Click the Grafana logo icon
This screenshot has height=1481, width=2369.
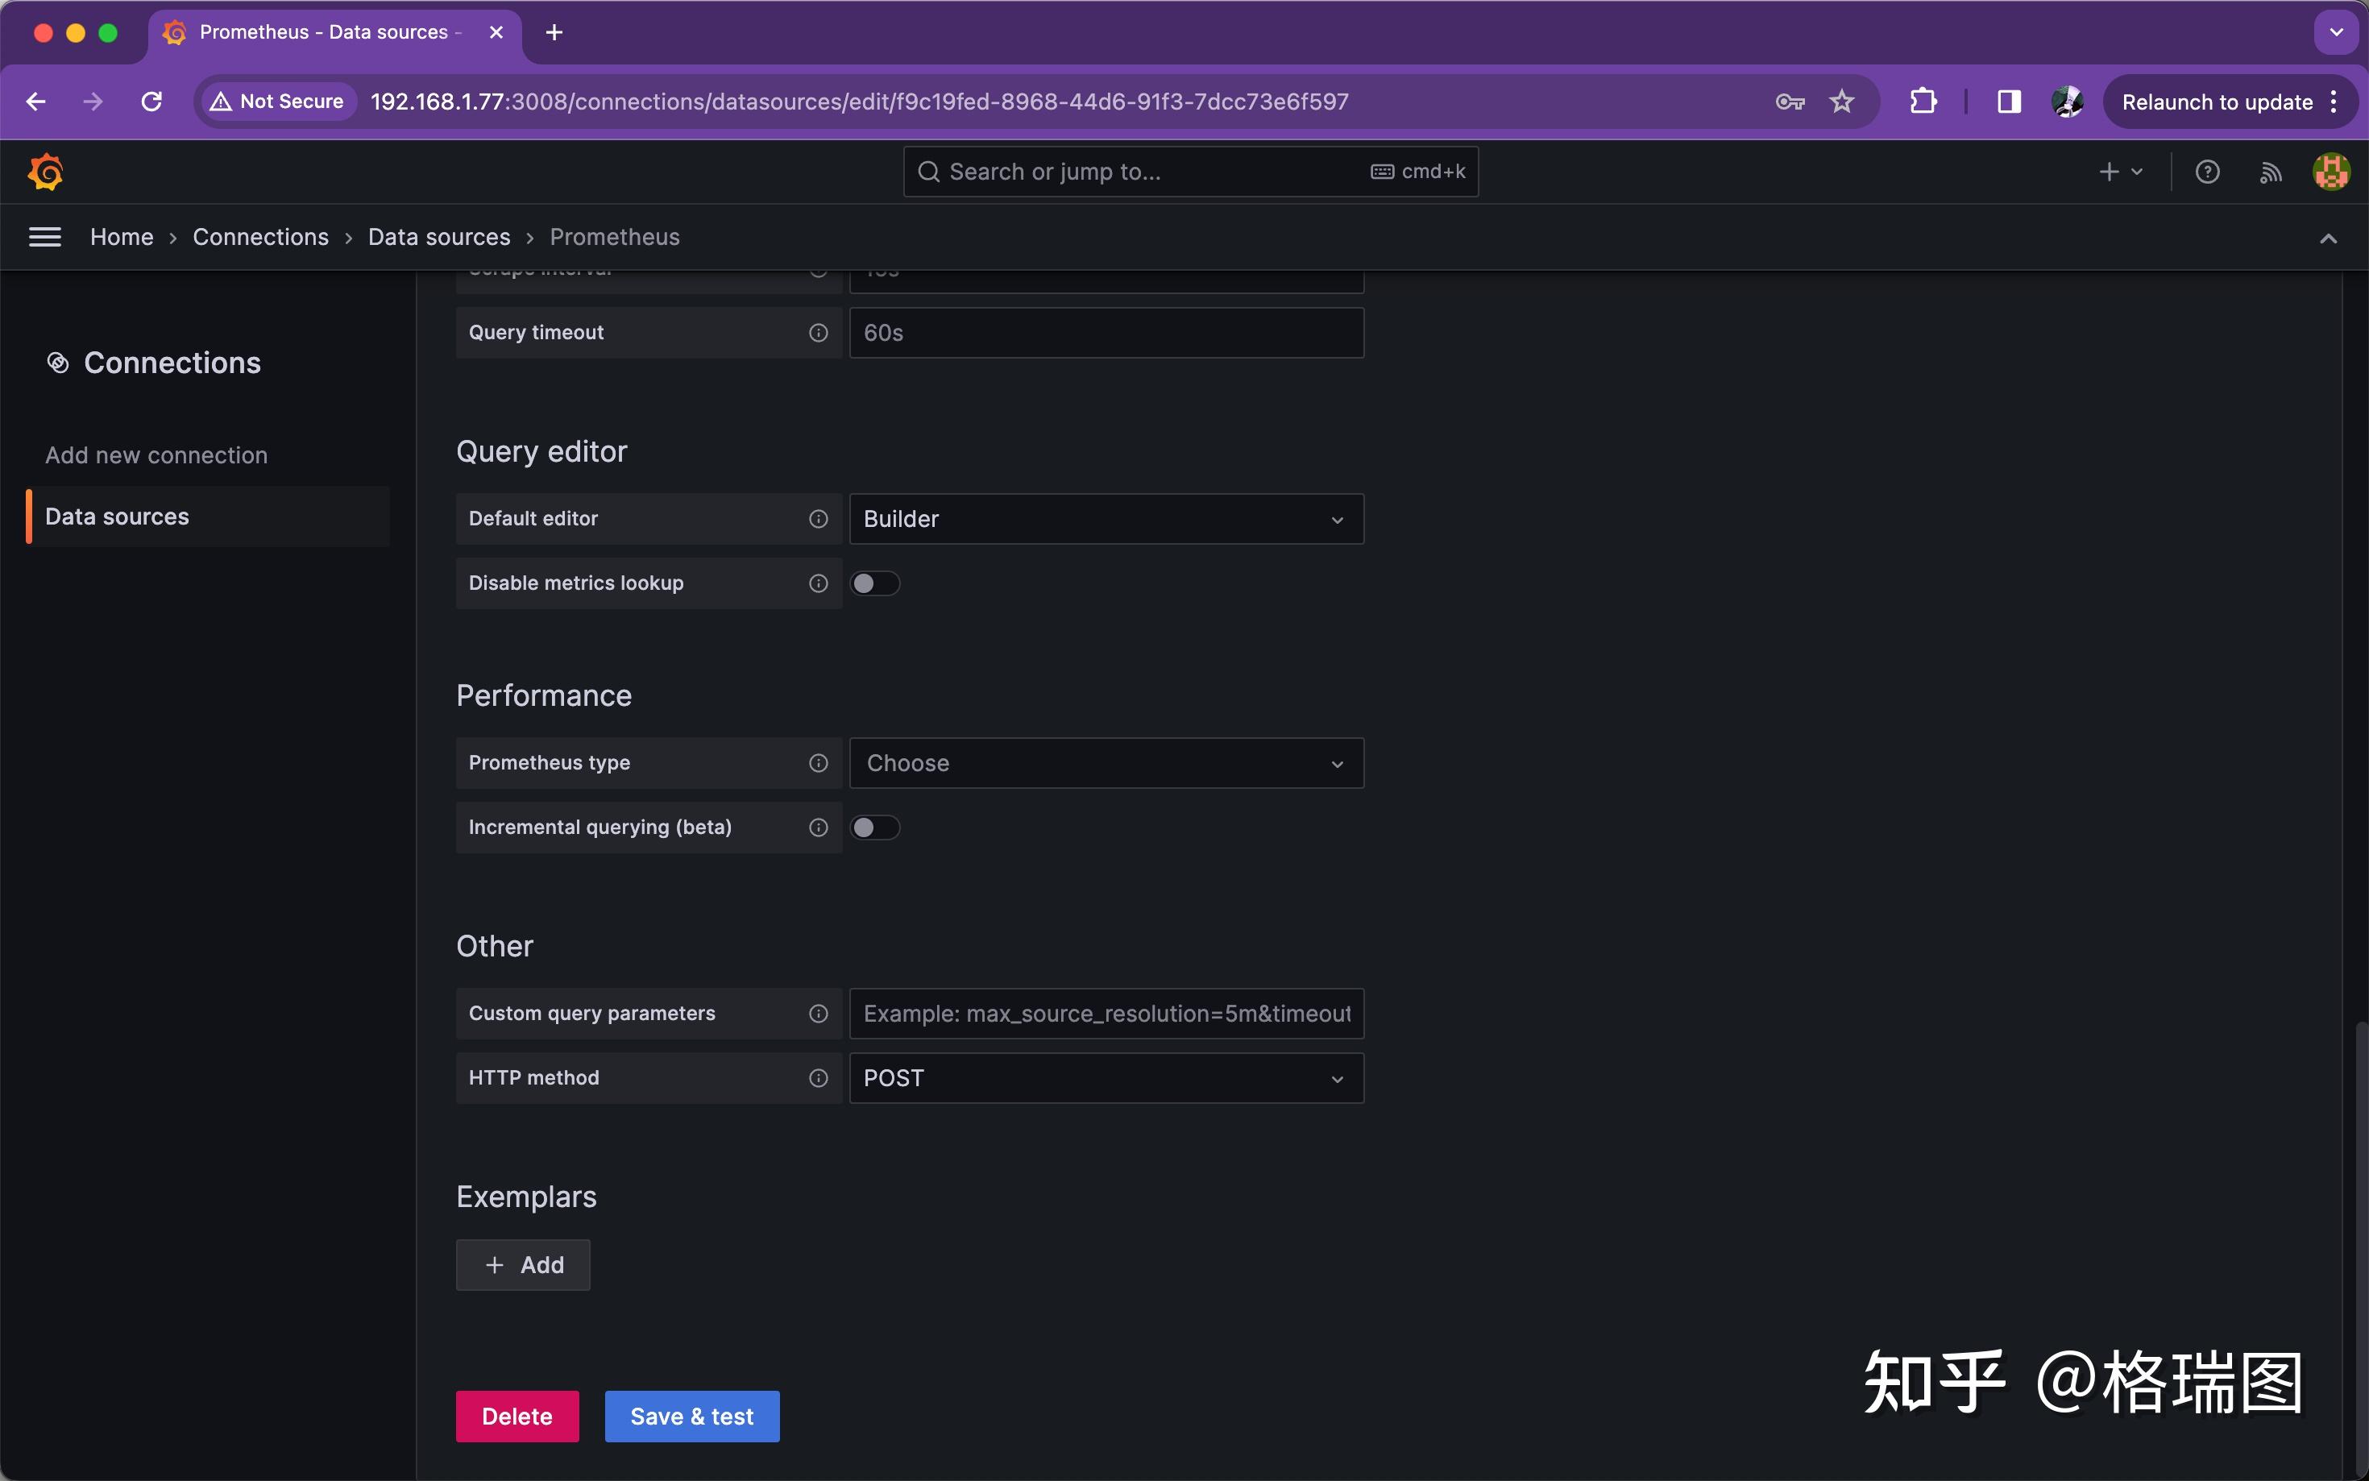pyautogui.click(x=46, y=172)
